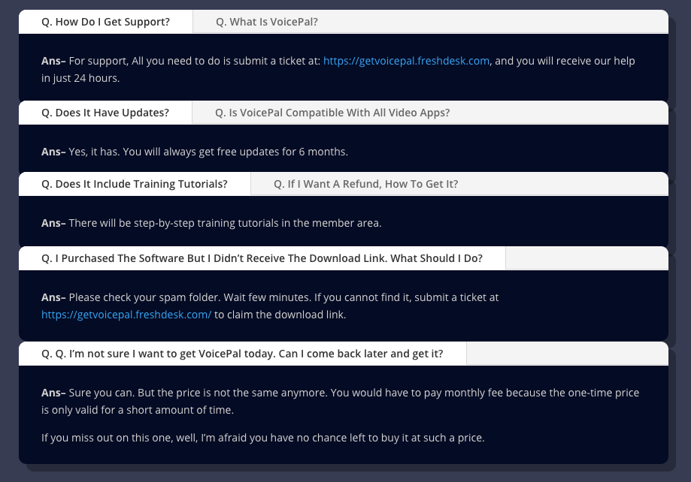Open the freshdesk link in the support answer

406,61
